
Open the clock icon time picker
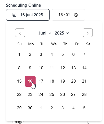click(x=76, y=15)
